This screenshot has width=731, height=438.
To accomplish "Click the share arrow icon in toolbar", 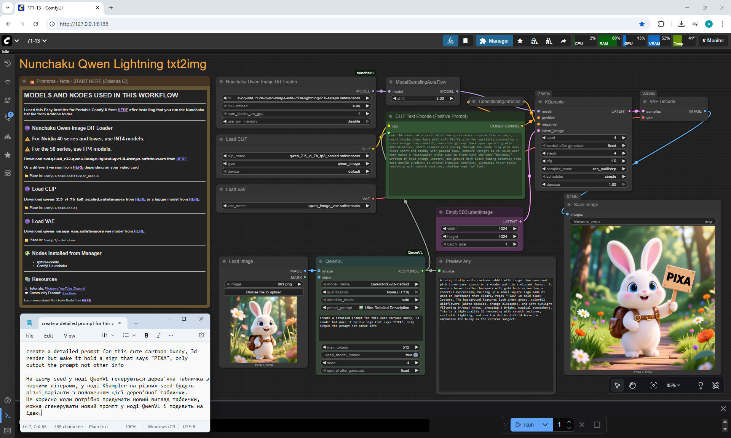I will (x=563, y=41).
